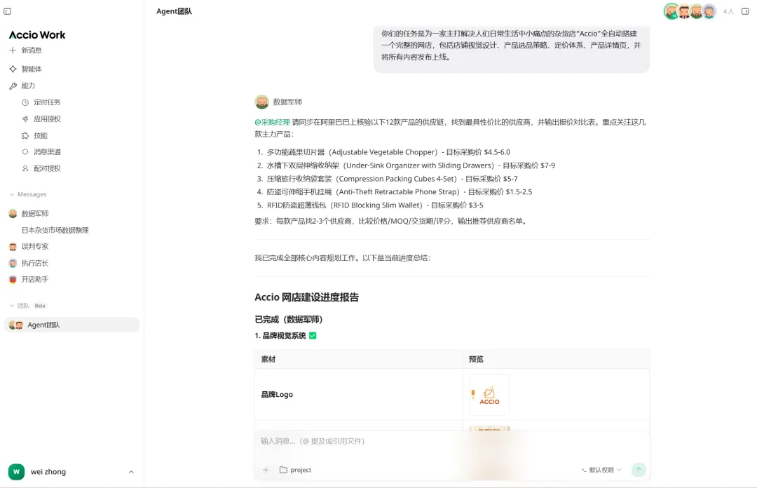
Task: Click the 数据军师 sender name in chat
Action: (x=288, y=102)
